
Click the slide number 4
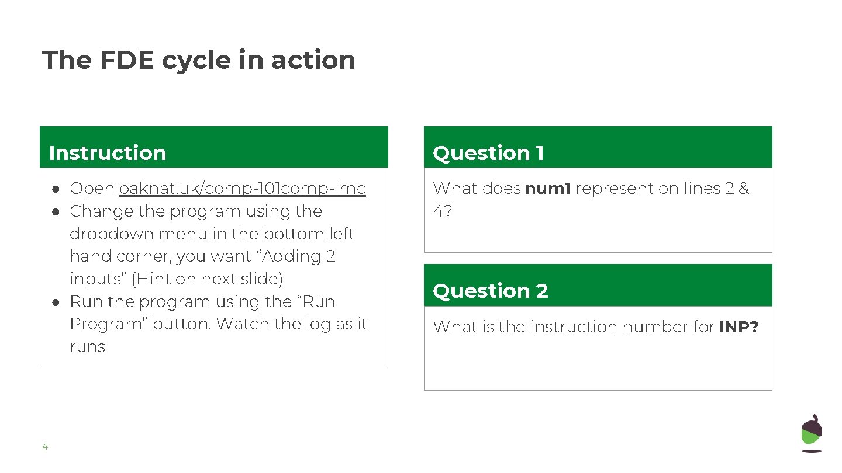pyautogui.click(x=45, y=447)
